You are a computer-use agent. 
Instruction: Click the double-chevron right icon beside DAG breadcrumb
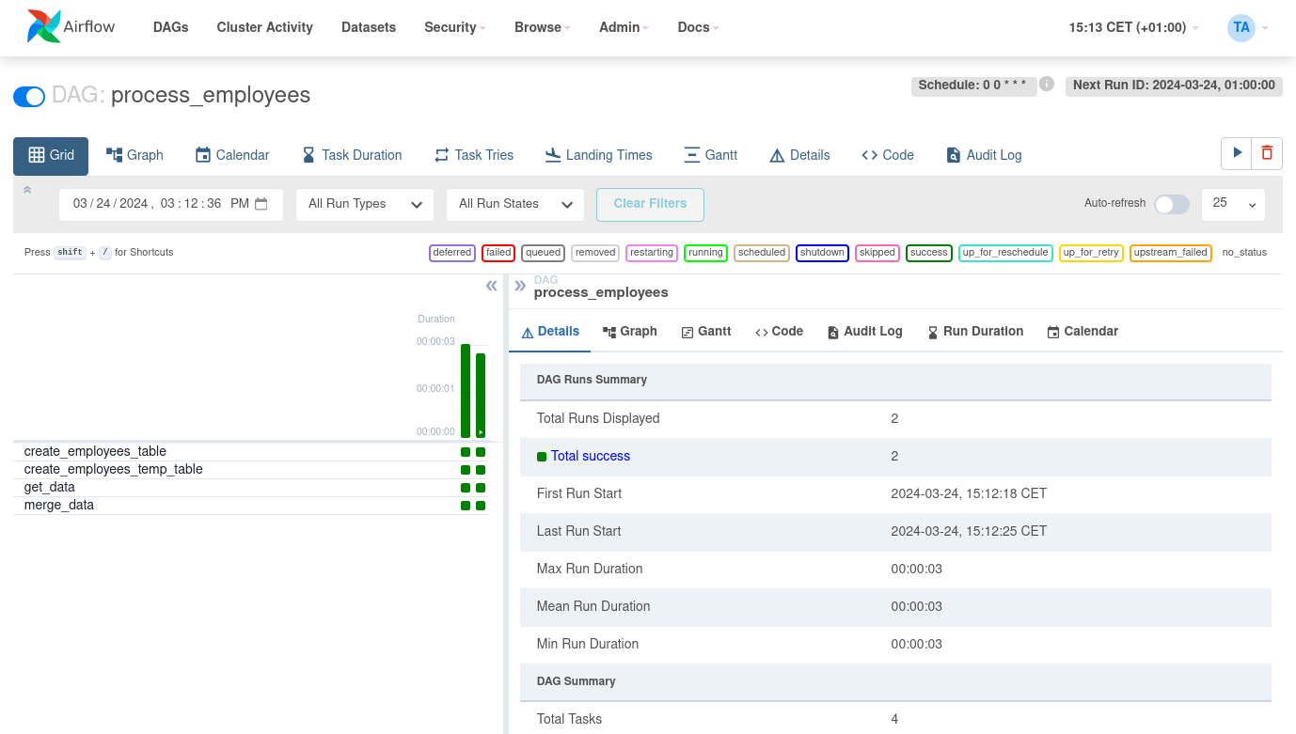click(x=520, y=286)
